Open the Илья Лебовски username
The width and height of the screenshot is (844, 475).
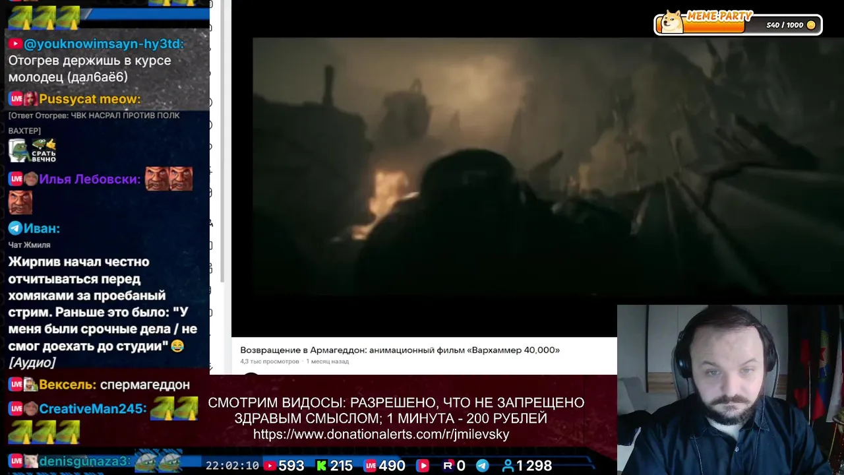(90, 179)
